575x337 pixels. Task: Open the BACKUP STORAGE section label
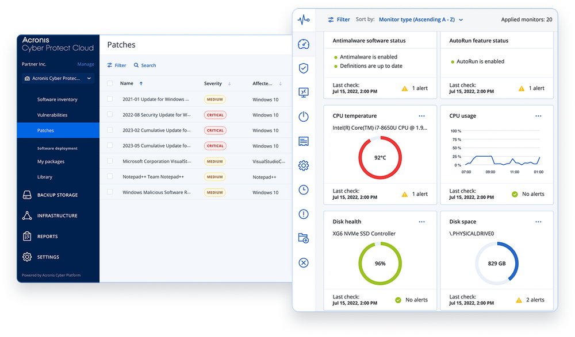(57, 195)
